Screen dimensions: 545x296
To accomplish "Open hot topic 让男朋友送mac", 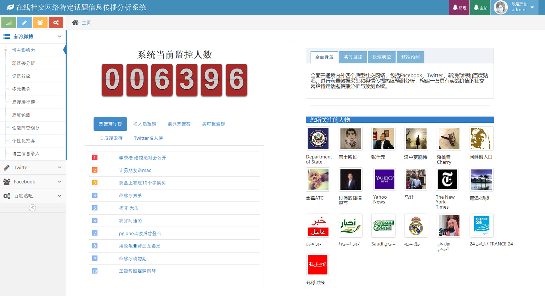I will pos(135,170).
